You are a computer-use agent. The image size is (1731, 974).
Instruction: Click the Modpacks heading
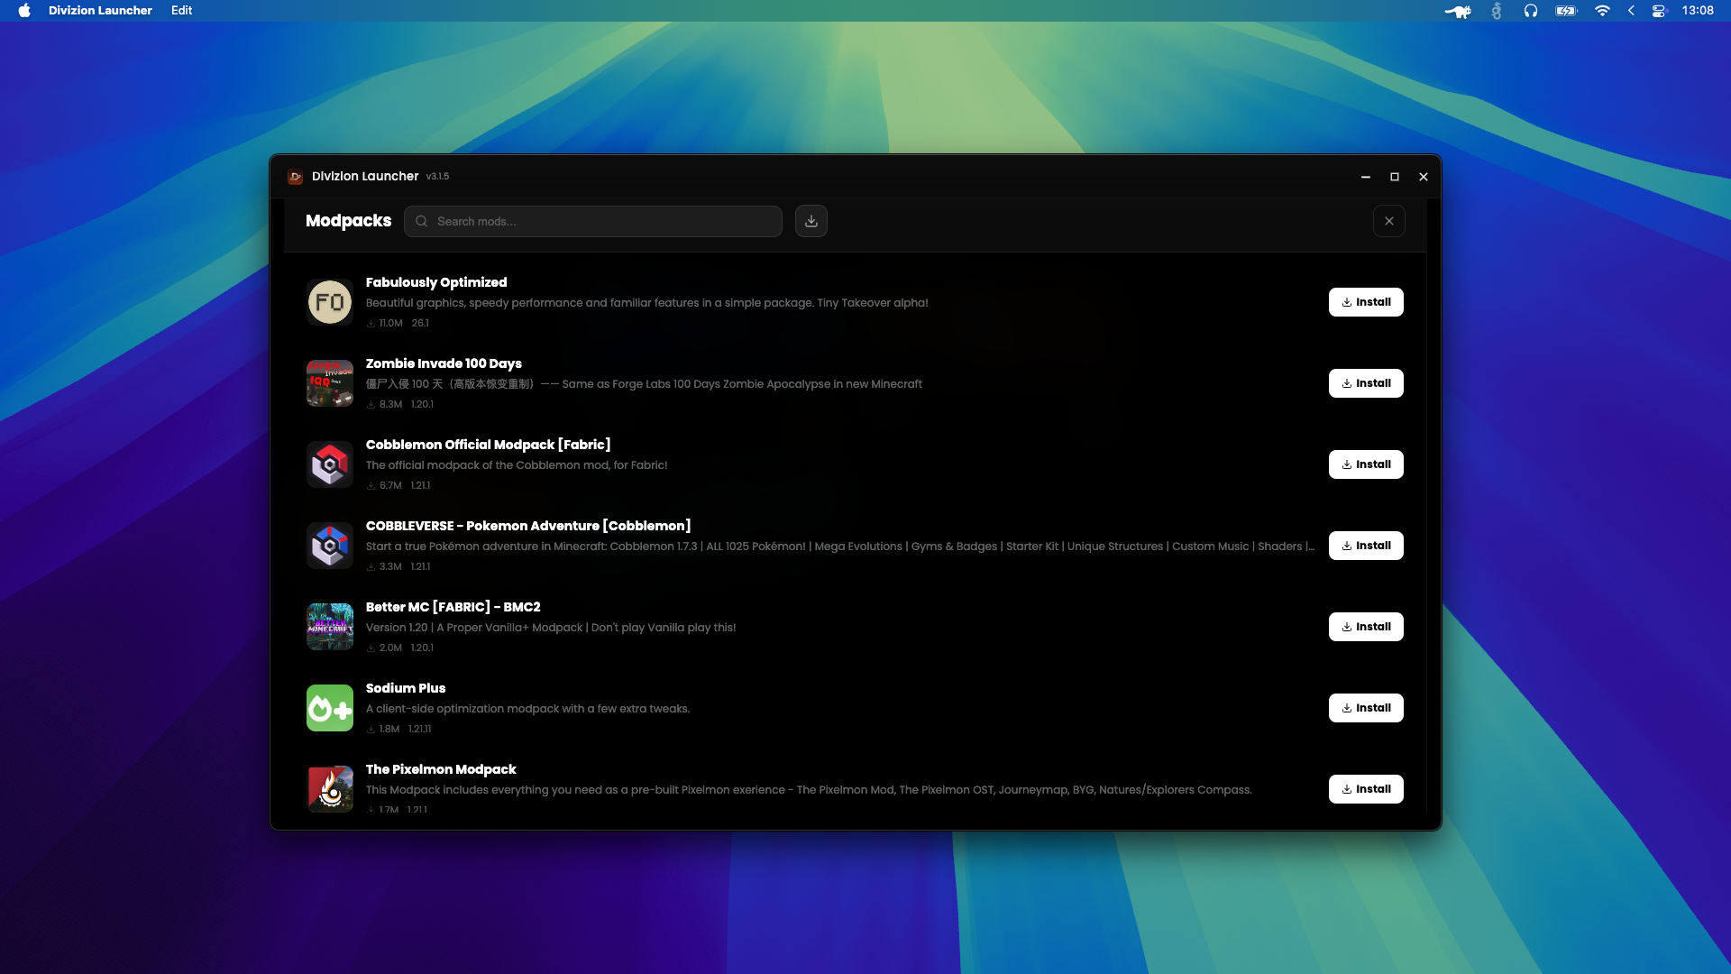(348, 221)
